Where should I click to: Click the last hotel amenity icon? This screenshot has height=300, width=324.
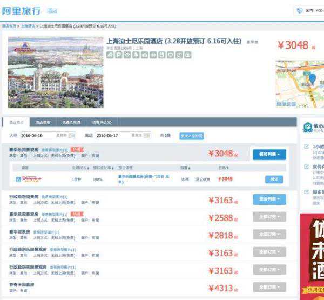point(187,55)
